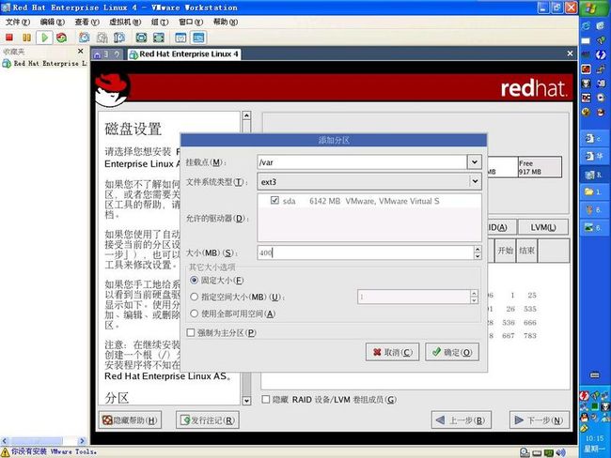
Task: Open the 虚拟机(M) menu
Action: [x=125, y=23]
